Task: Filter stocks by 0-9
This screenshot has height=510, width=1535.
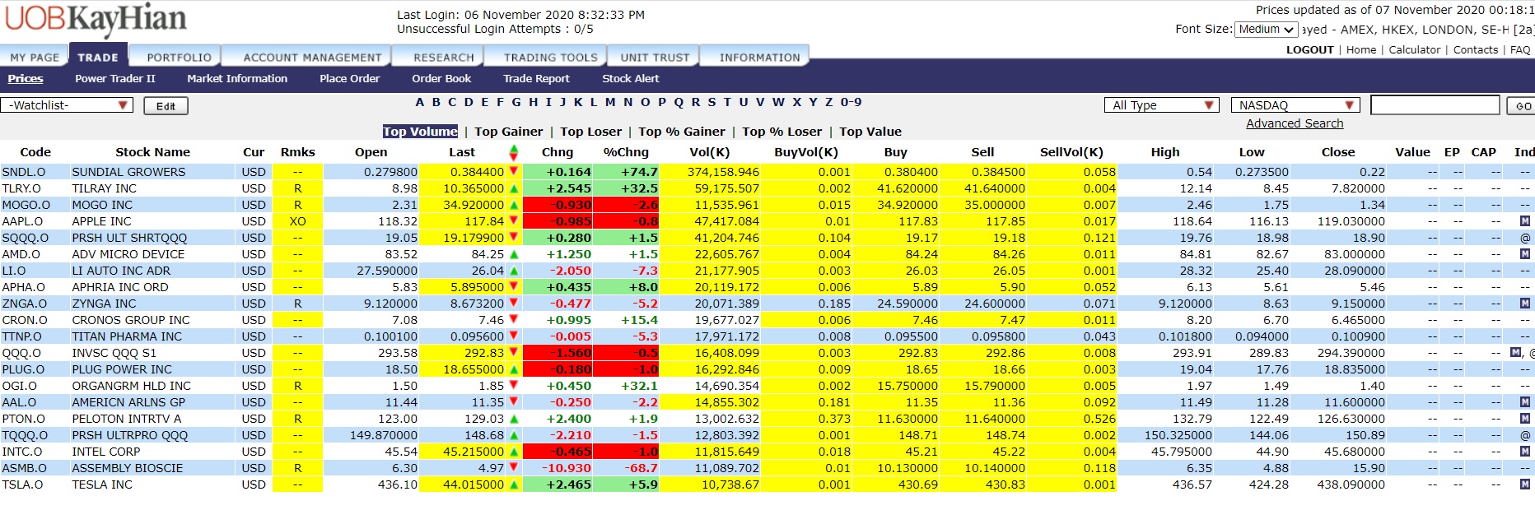Action: click(851, 103)
